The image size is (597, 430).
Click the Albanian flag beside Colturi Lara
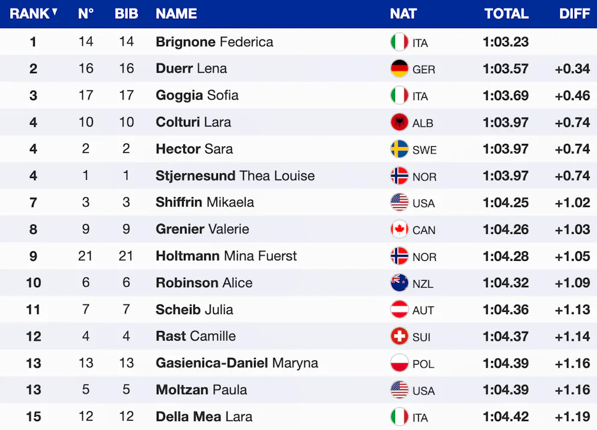coord(399,122)
